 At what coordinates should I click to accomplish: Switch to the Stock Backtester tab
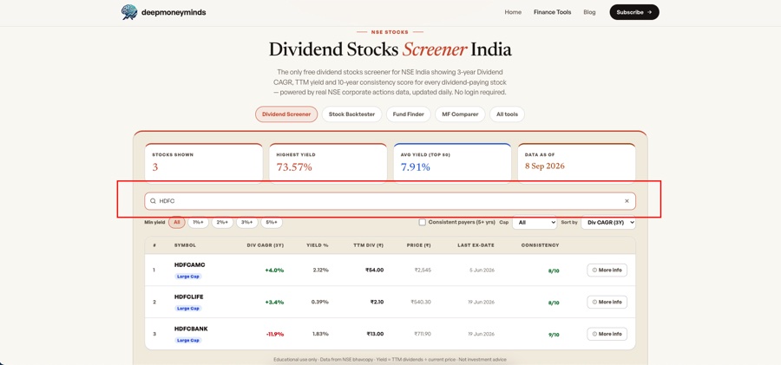(x=351, y=114)
